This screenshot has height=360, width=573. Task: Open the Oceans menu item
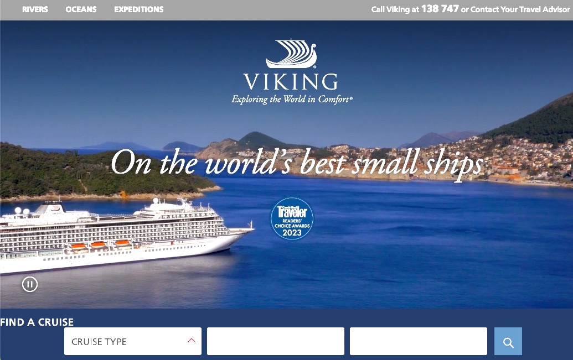point(81,9)
